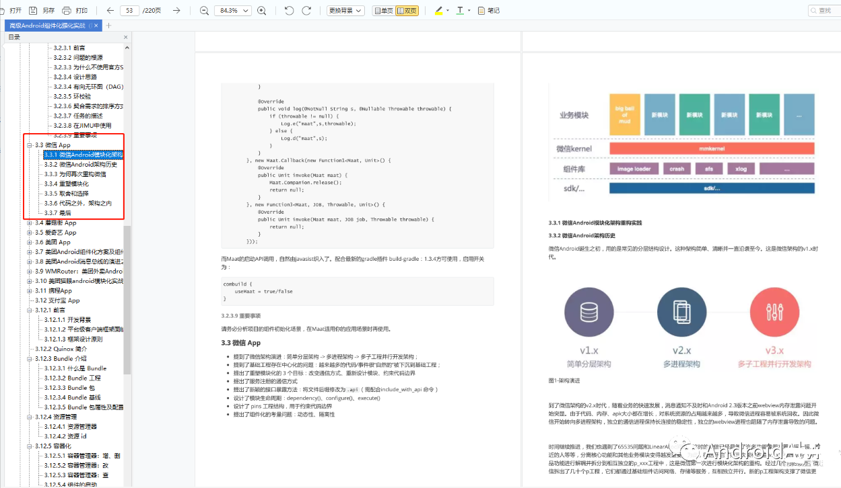
Task: Click the 图1-架构演进 figure caption
Action: point(565,380)
